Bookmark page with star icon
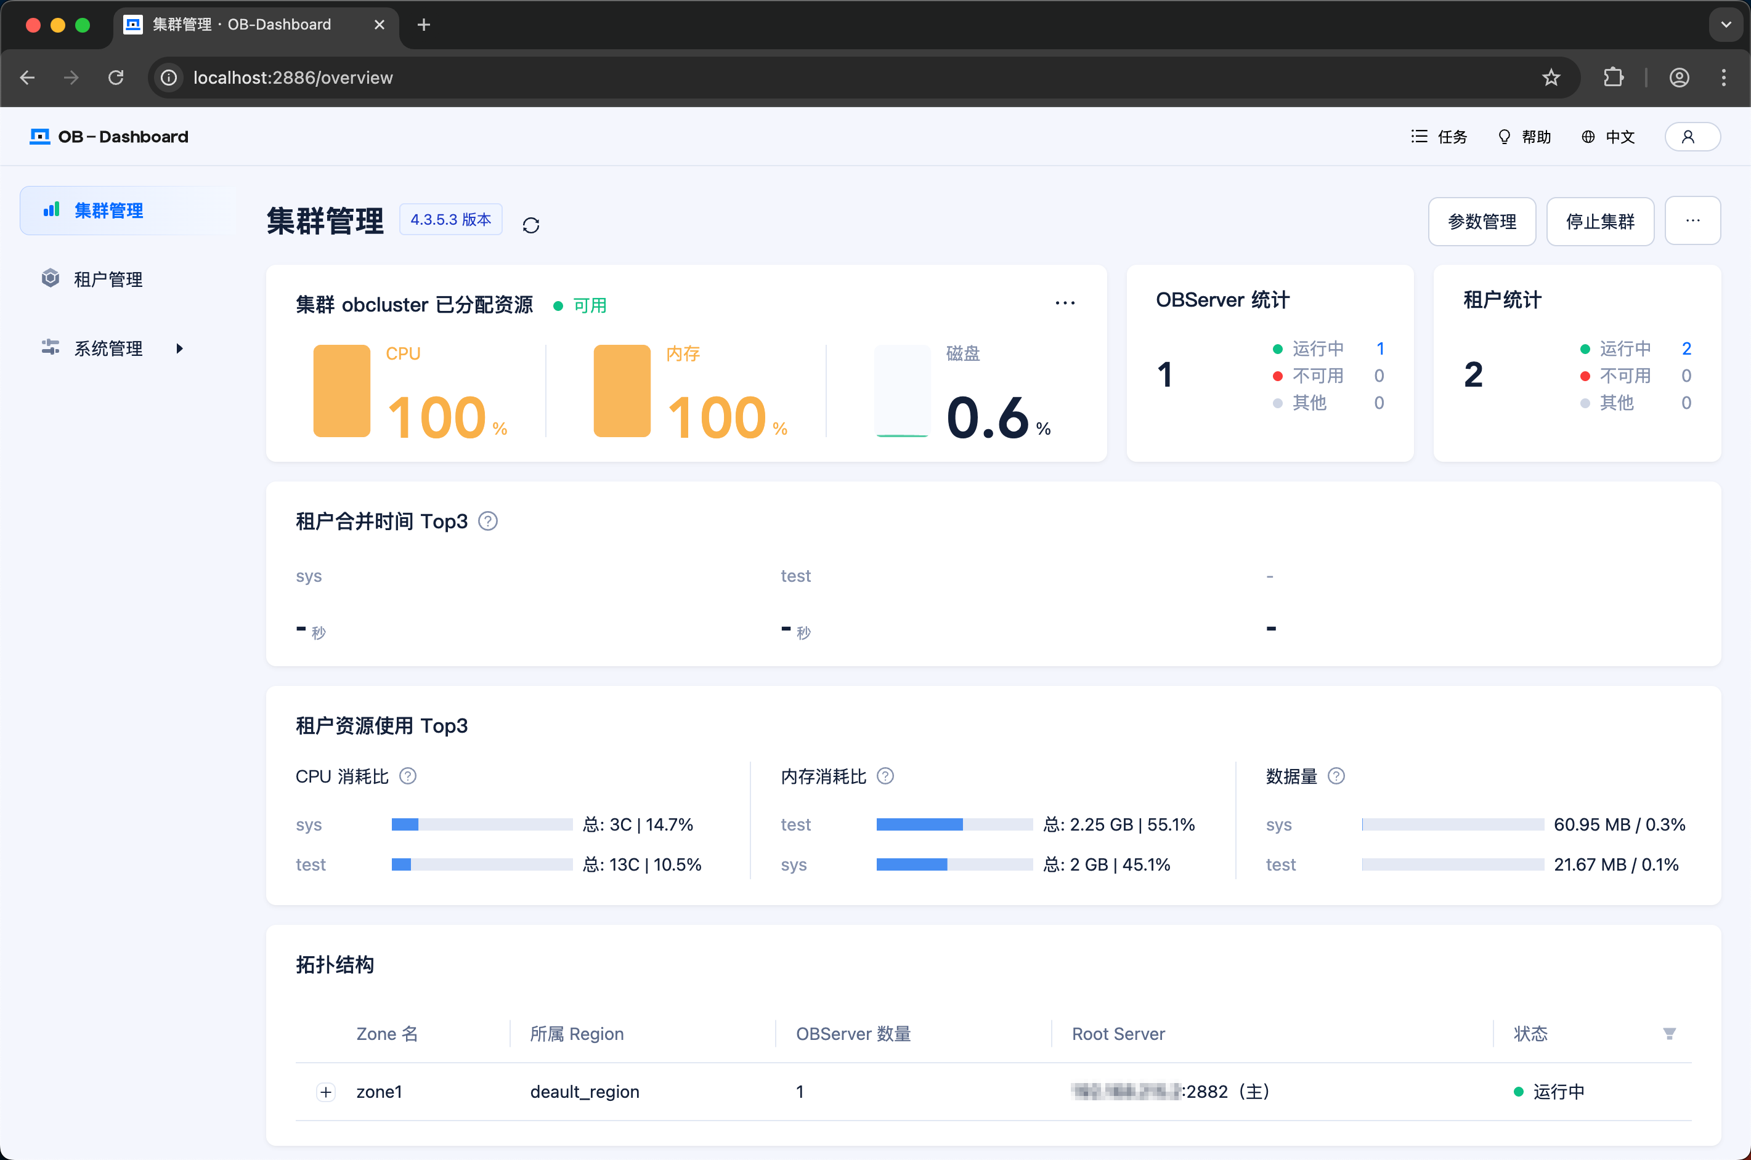The height and width of the screenshot is (1160, 1751). coord(1551,78)
